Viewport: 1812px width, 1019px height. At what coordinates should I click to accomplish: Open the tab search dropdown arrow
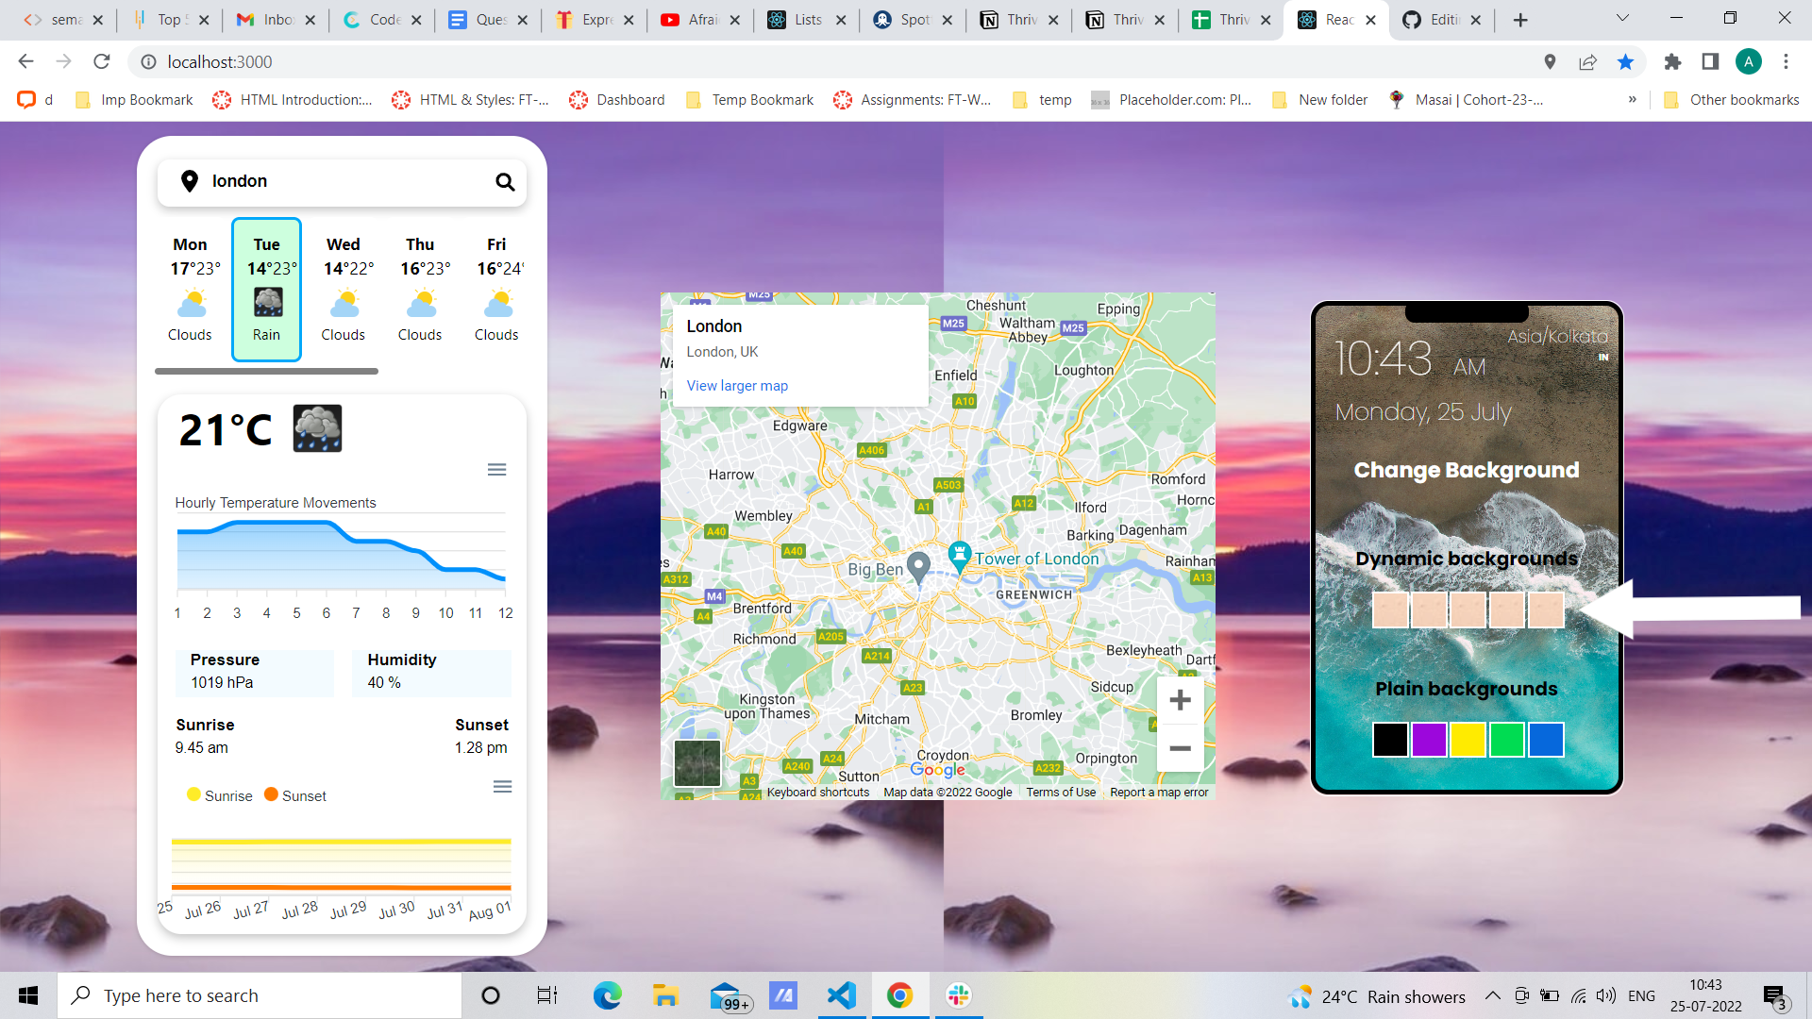[1622, 18]
